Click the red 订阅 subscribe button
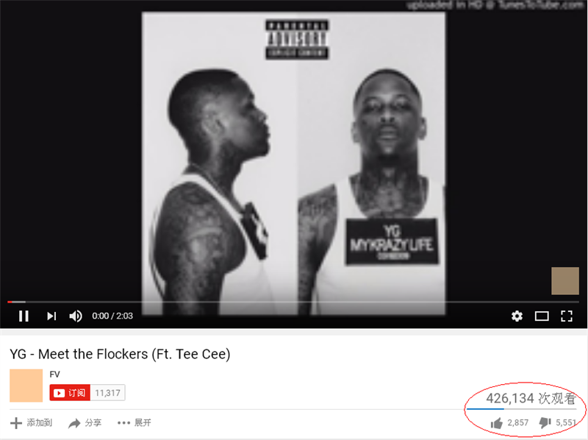Image resolution: width=588 pixels, height=440 pixels. click(x=70, y=393)
